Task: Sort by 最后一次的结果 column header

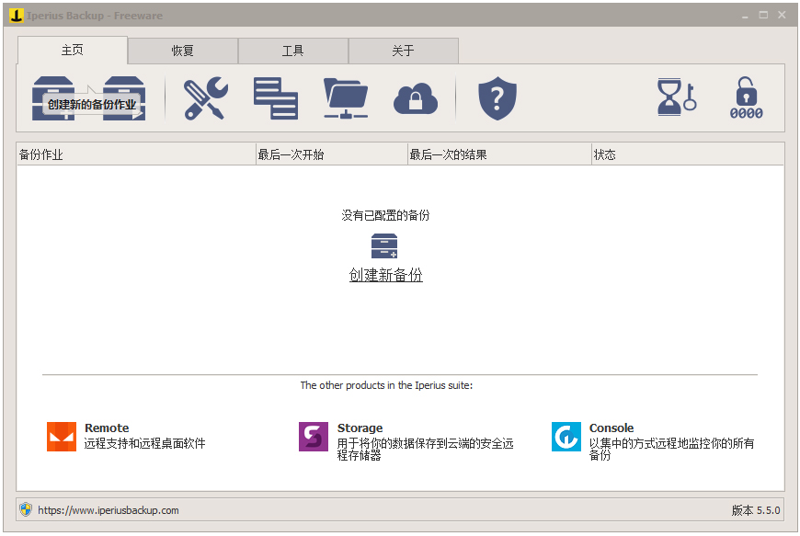Action: [499, 154]
